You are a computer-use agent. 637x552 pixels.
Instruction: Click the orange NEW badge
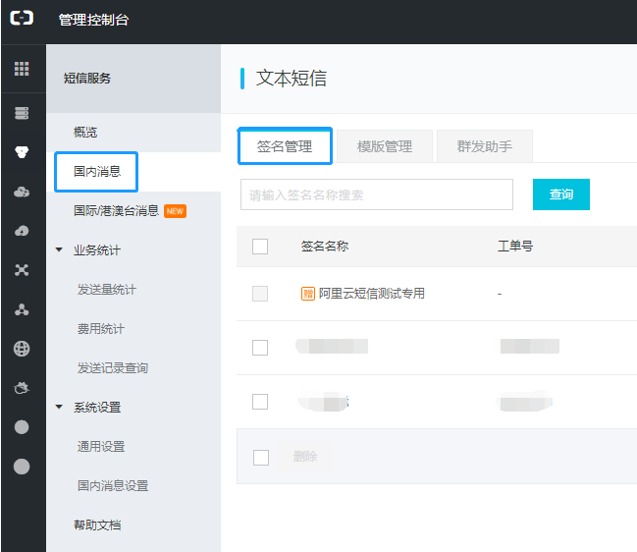click(x=175, y=211)
